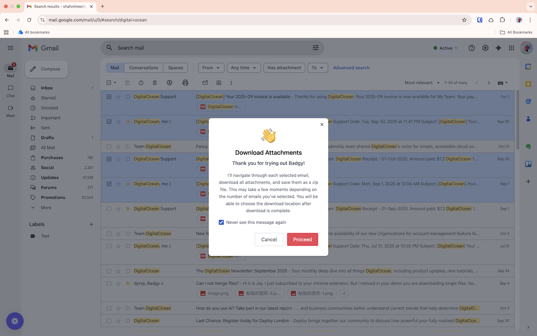Open From filter dropdown
The width and height of the screenshot is (537, 336).
tap(211, 68)
